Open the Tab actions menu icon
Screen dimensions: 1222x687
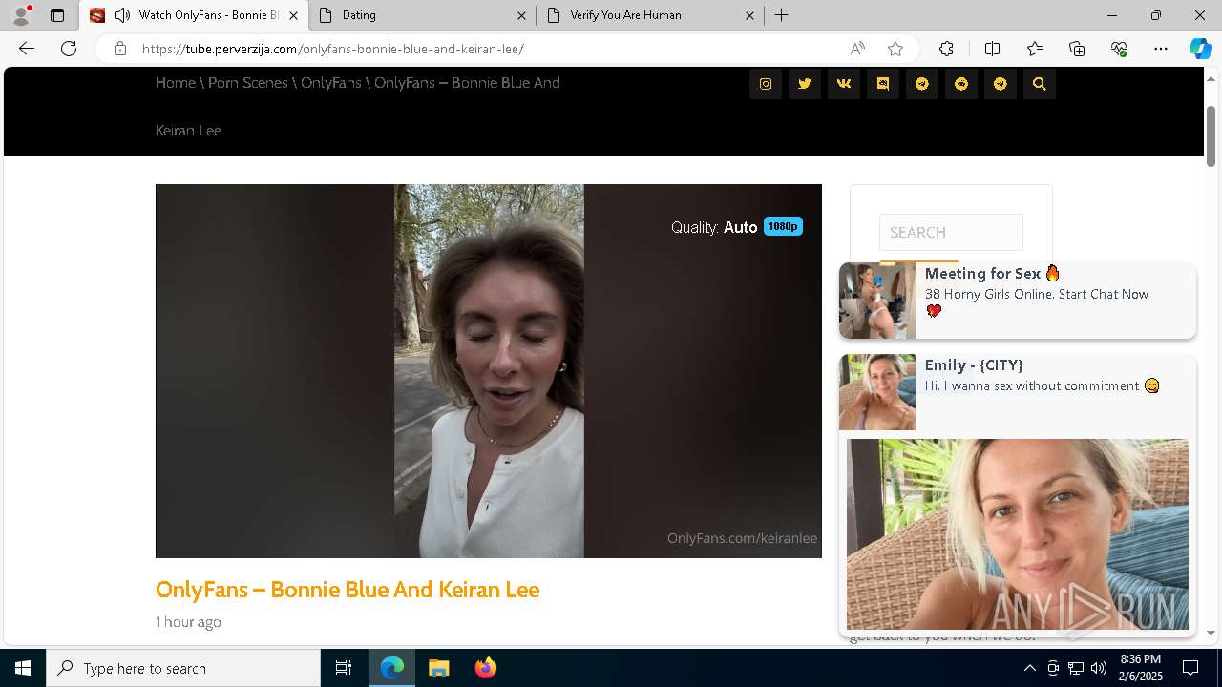57,15
